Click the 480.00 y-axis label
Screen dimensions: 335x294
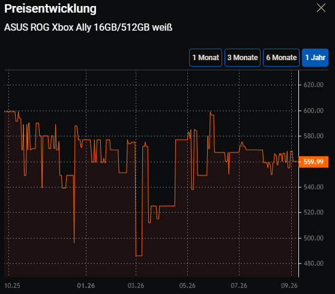coord(313,263)
